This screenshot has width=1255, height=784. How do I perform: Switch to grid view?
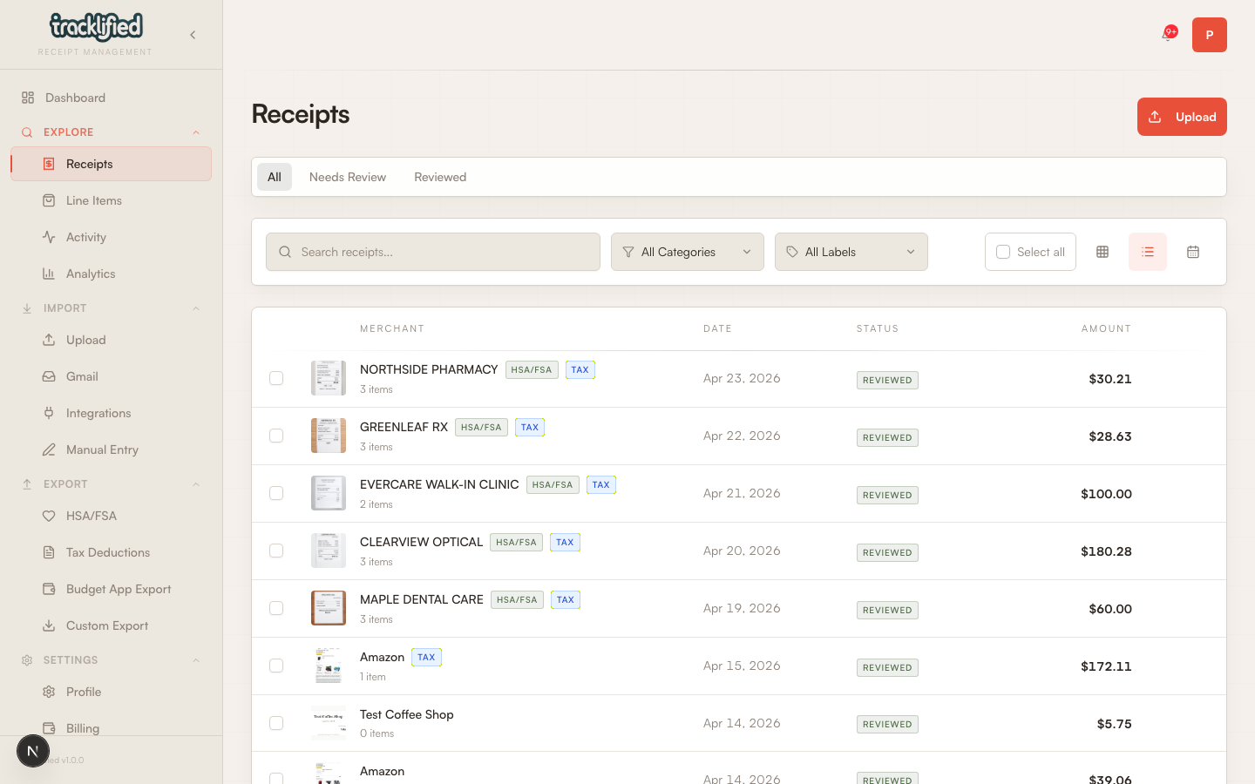[1102, 252]
